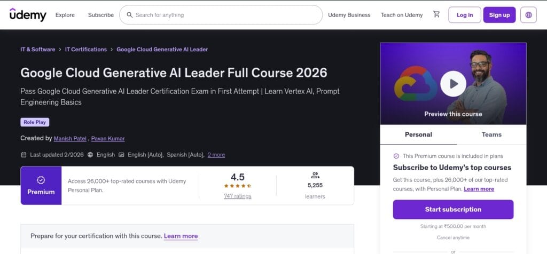The image size is (547, 254).
Task: Click the Starting at ₹500.00 per month text
Action: [453, 226]
